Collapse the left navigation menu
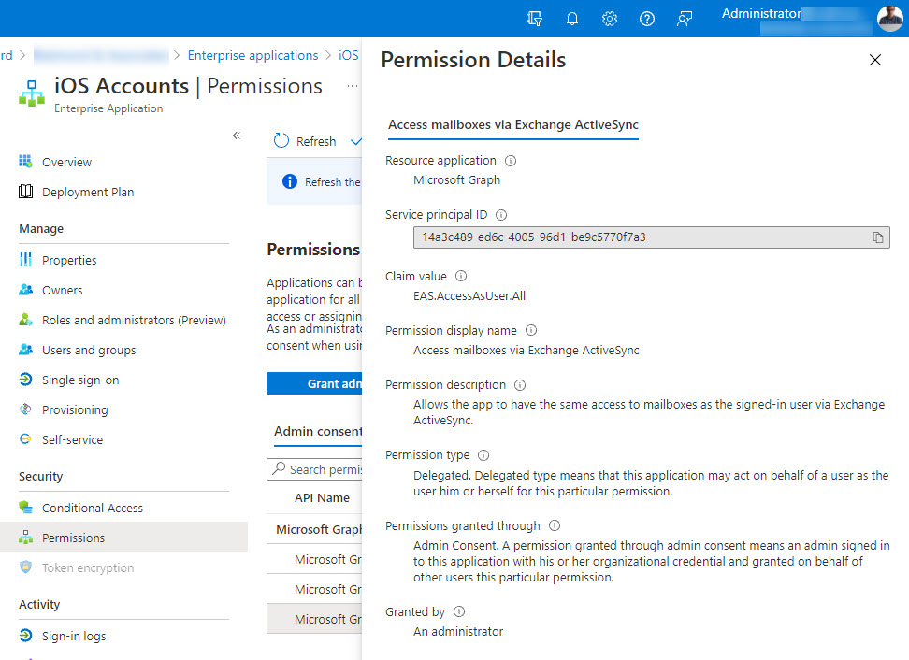909x660 pixels. click(237, 136)
